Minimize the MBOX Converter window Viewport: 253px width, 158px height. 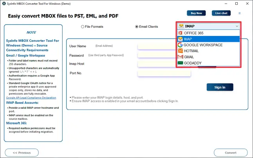[226, 4]
